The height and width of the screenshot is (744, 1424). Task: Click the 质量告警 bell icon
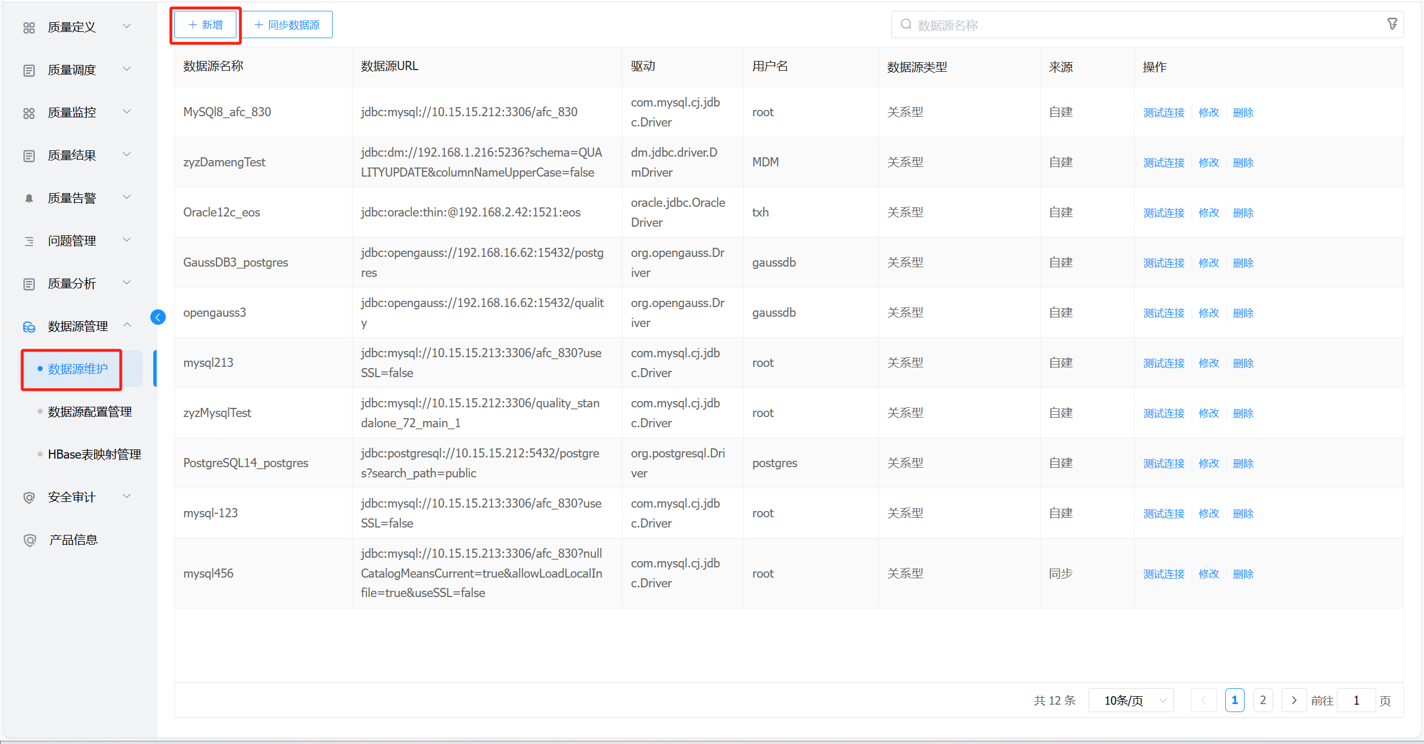[x=29, y=198]
